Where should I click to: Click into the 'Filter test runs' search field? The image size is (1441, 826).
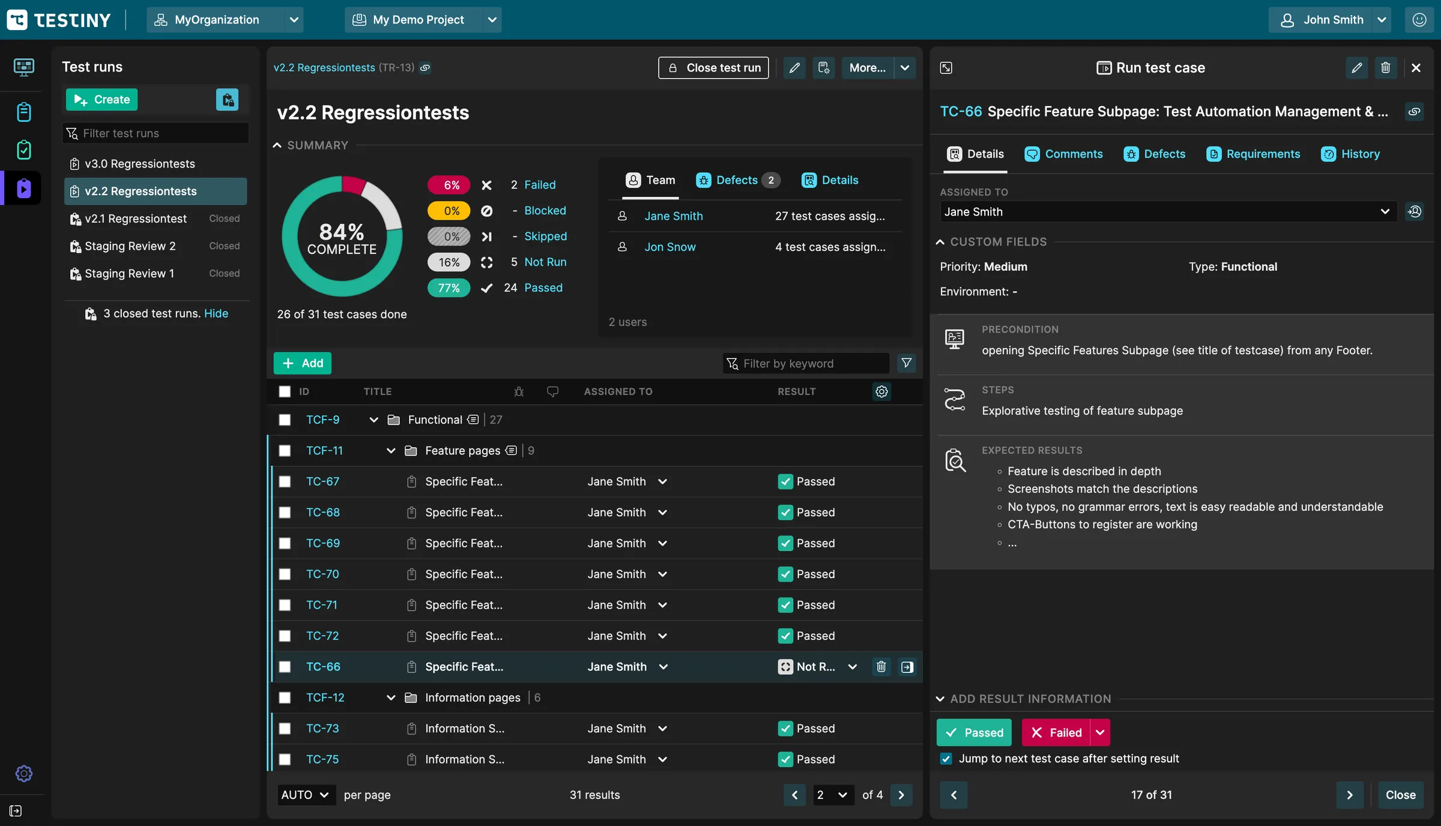click(x=155, y=133)
